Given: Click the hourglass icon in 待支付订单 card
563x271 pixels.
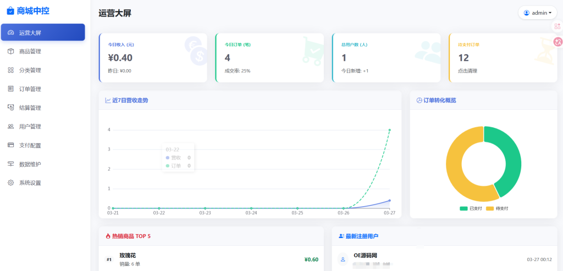Looking at the screenshot, I should (x=545, y=51).
